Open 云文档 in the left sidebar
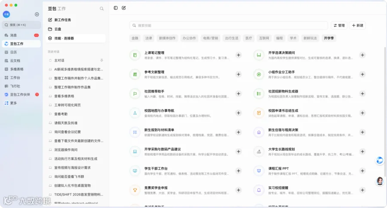The width and height of the screenshot is (387, 208). pos(21,61)
